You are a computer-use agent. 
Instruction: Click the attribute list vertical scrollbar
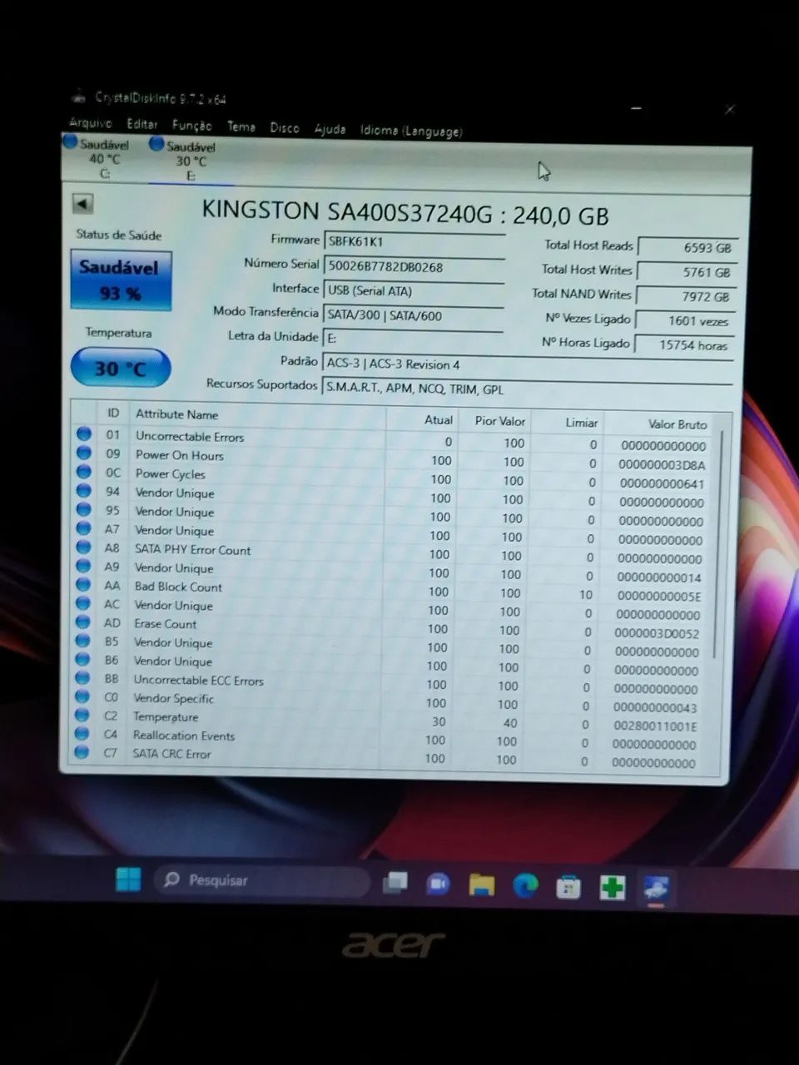click(x=717, y=546)
